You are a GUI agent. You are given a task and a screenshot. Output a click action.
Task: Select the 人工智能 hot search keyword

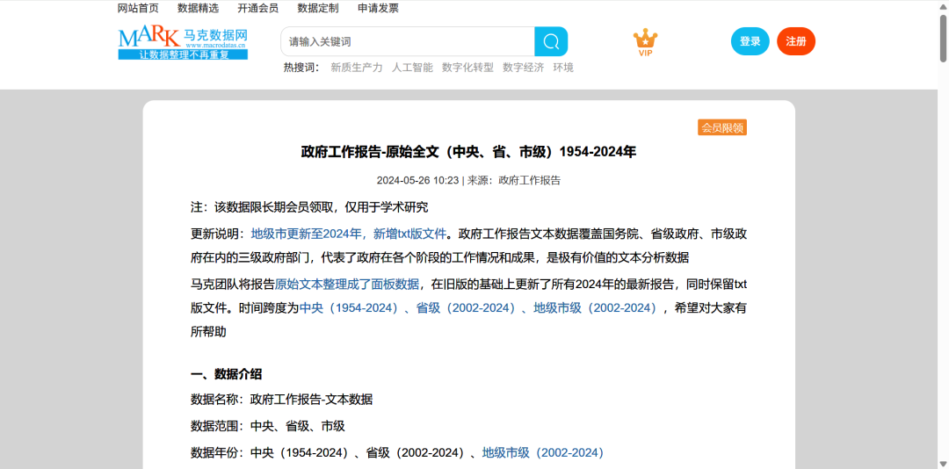412,68
